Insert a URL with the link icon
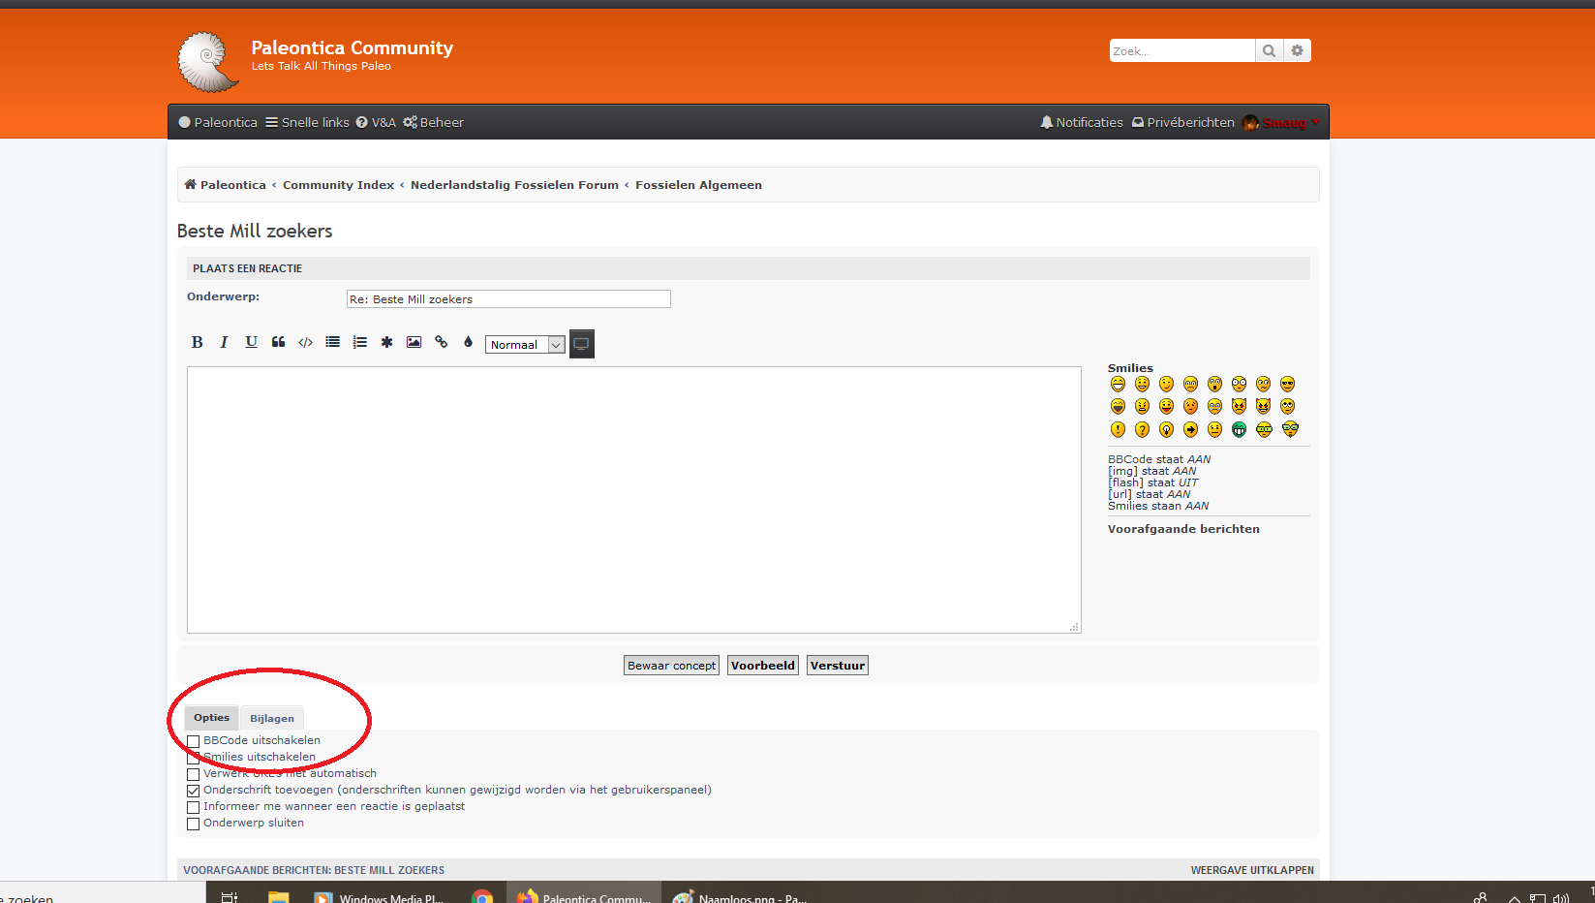The image size is (1595, 903). point(441,342)
